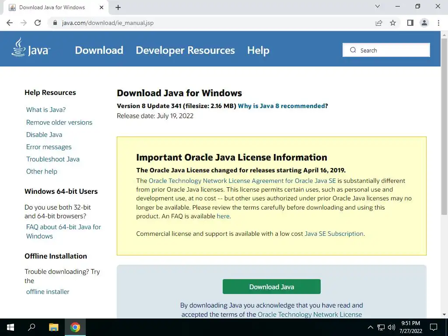Click the tab search chevron
Image resolution: width=448 pixels, height=336 pixels.
tap(378, 6)
